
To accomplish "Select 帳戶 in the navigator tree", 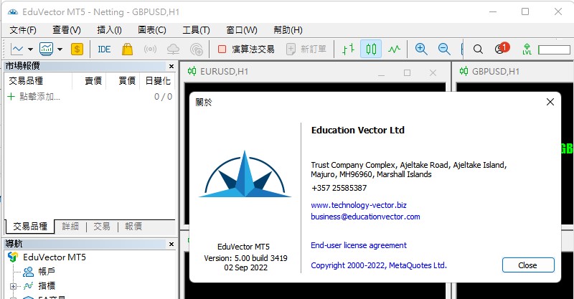I will point(46,272).
